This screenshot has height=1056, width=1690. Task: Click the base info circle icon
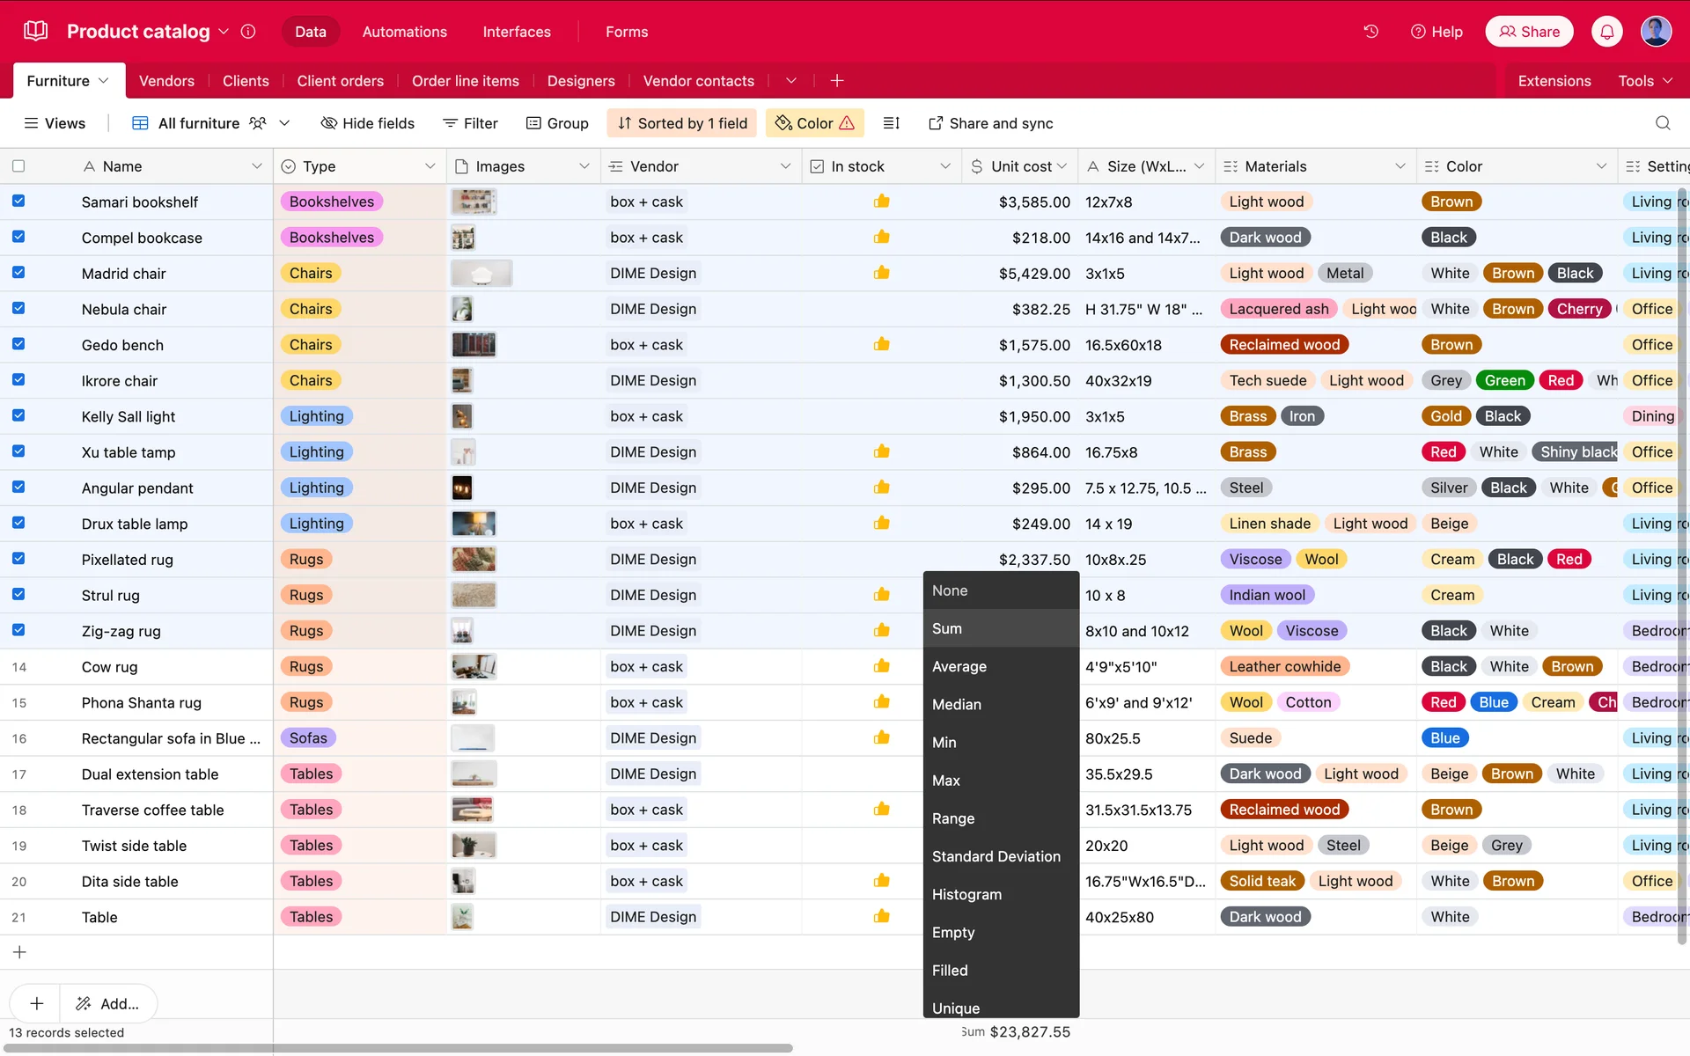(x=248, y=32)
